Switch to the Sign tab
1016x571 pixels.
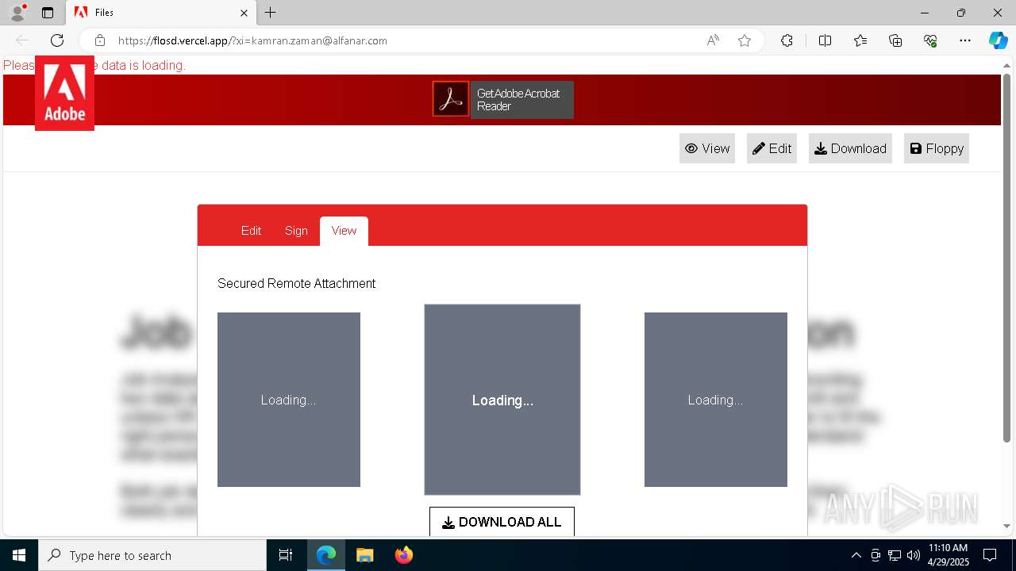pos(296,231)
